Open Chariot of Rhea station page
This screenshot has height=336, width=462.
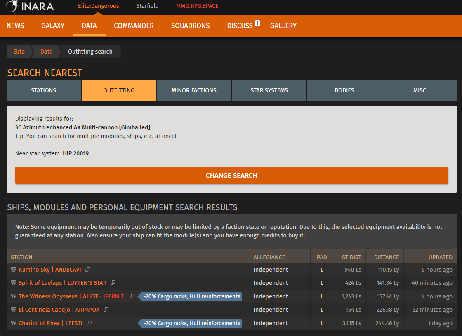(39, 323)
